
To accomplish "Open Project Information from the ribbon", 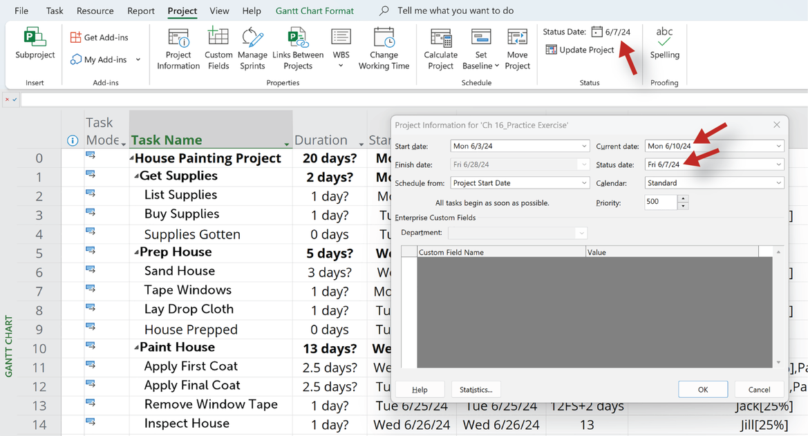I will tap(178, 49).
